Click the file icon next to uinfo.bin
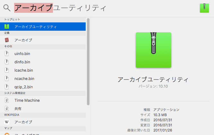Image resolution: width=214 pixels, height=135 pixels. [x=7, y=53]
